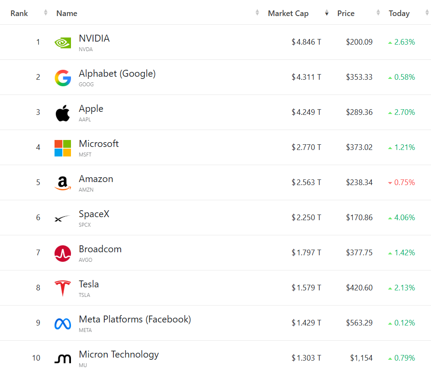Toggle Market Cap column sort arrow
The height and width of the screenshot is (371, 431).
[327, 13]
